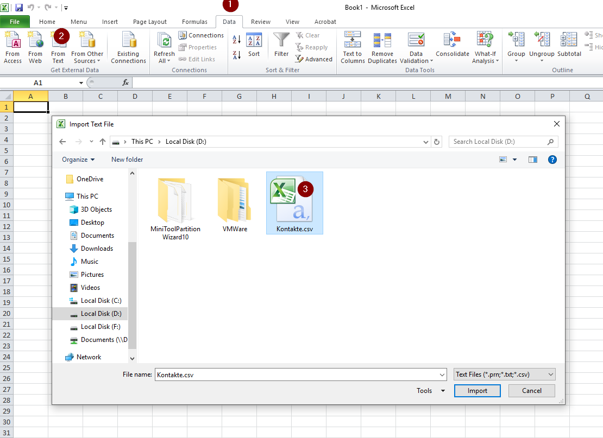
Task: Open Existing Connections
Action: point(128,47)
